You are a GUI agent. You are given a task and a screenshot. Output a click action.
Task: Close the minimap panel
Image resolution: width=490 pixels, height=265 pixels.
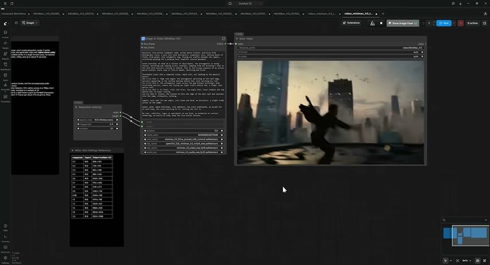pos(486,220)
